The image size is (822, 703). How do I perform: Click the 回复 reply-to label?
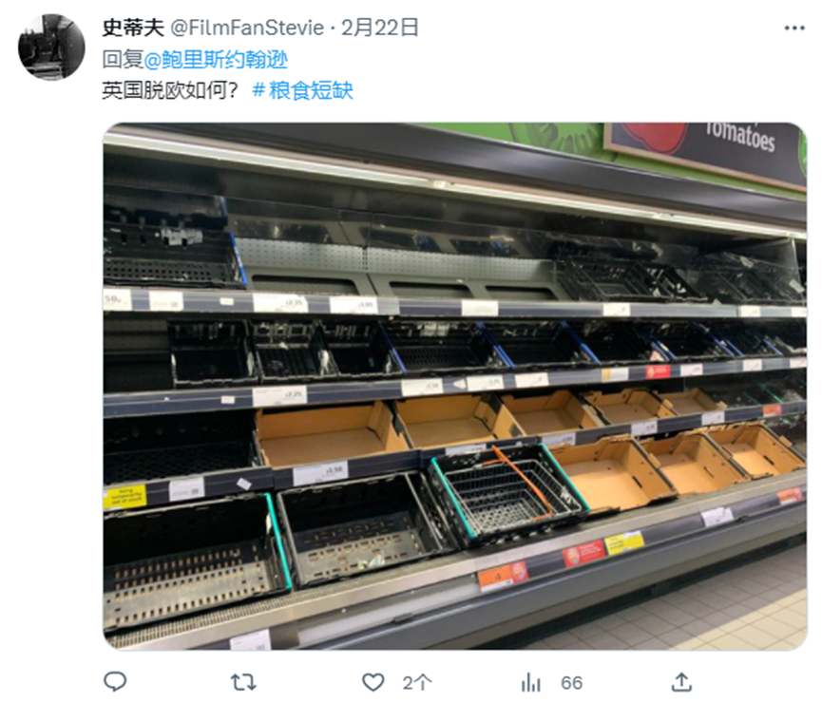(x=123, y=59)
